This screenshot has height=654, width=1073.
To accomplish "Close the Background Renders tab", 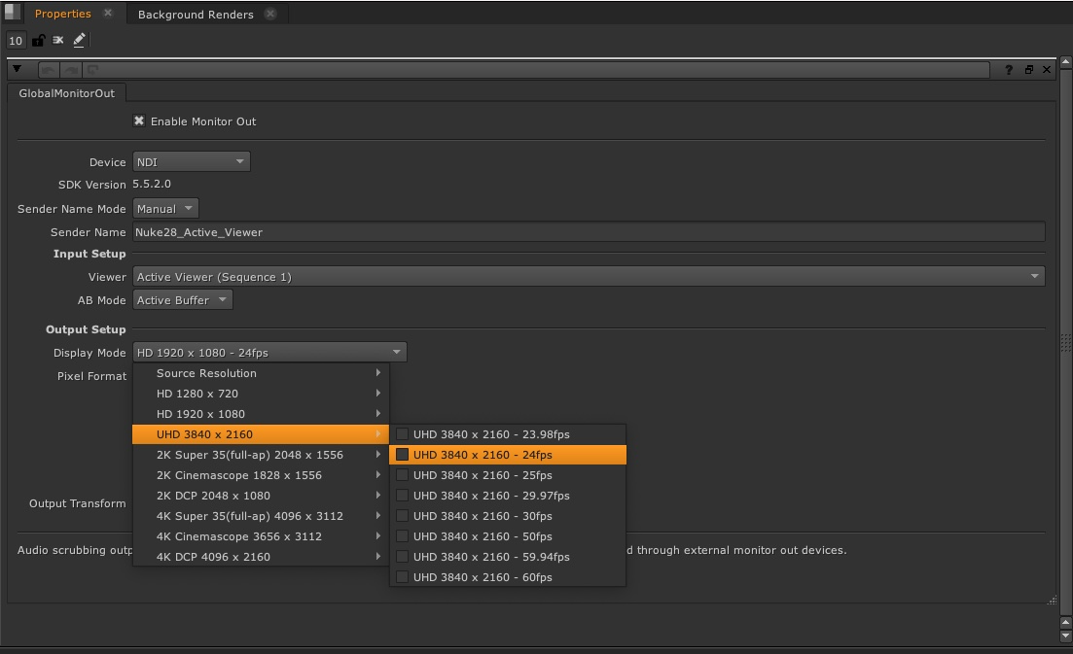I will [270, 14].
